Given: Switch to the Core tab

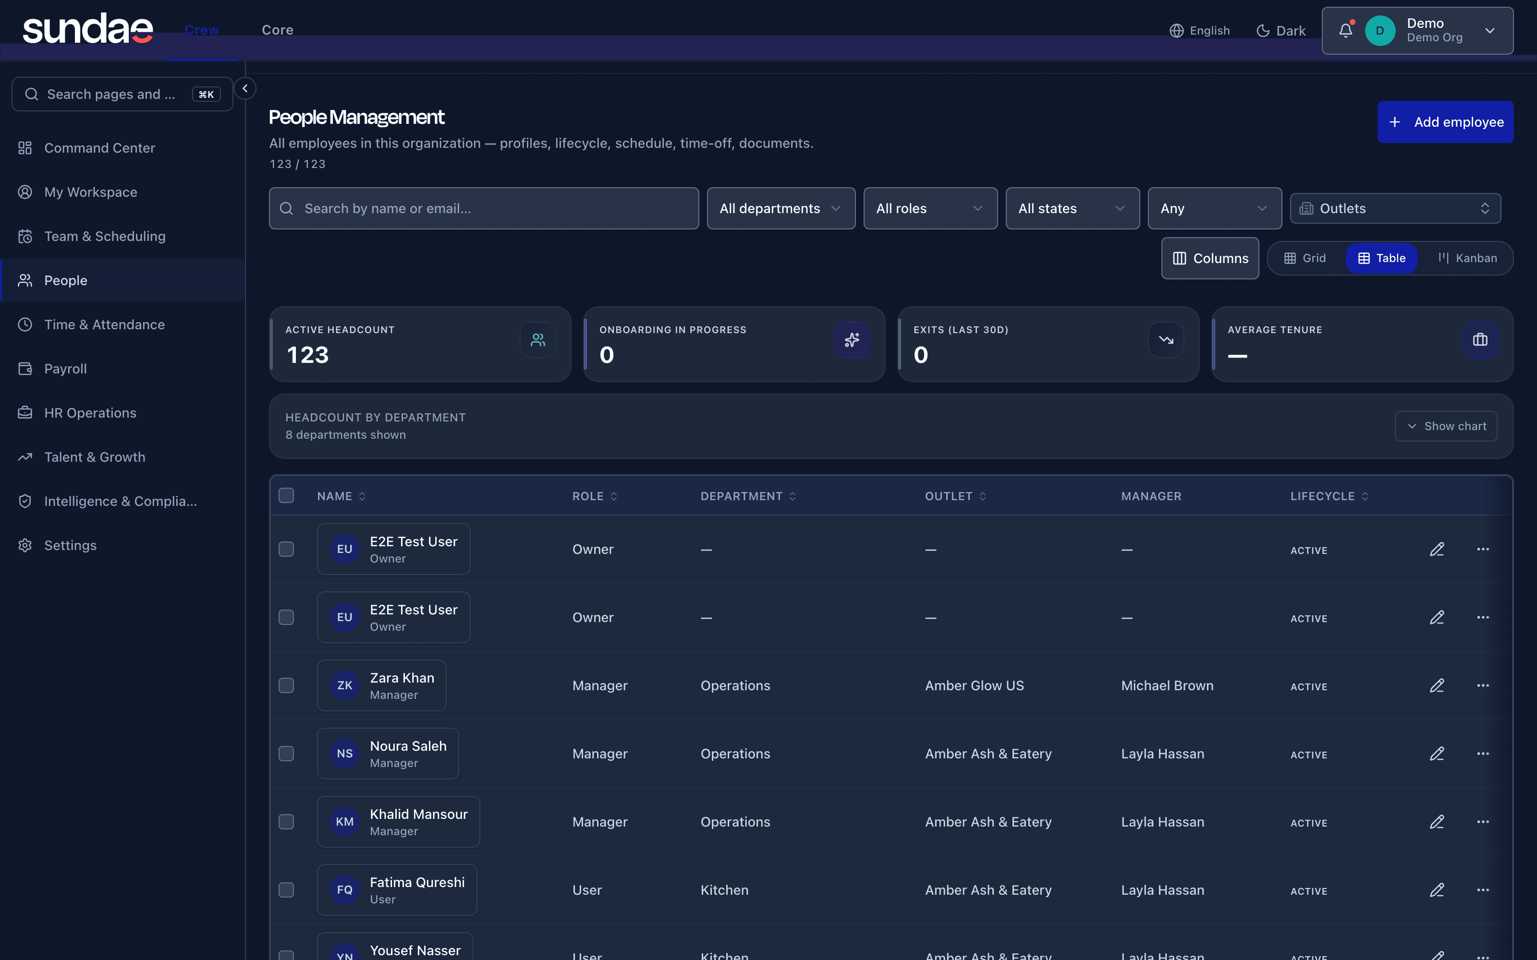Looking at the screenshot, I should point(278,30).
